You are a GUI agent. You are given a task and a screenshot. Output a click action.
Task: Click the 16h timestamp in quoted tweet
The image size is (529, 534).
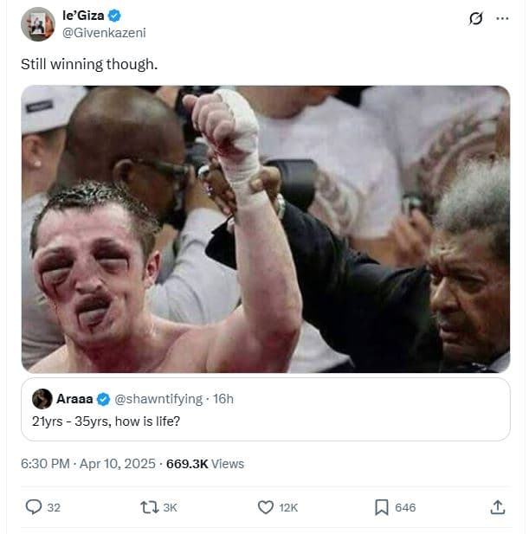pos(224,399)
